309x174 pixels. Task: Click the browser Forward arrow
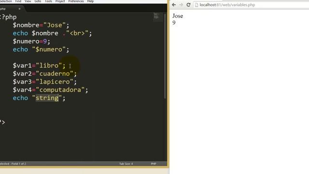pyautogui.click(x=181, y=5)
